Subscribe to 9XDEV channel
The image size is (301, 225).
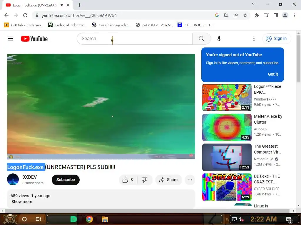pyautogui.click(x=66, y=180)
